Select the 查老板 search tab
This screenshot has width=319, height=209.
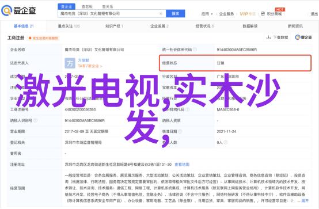coord(87,7)
